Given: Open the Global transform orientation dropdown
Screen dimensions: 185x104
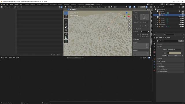Looking at the screenshot, I should tap(100, 7).
